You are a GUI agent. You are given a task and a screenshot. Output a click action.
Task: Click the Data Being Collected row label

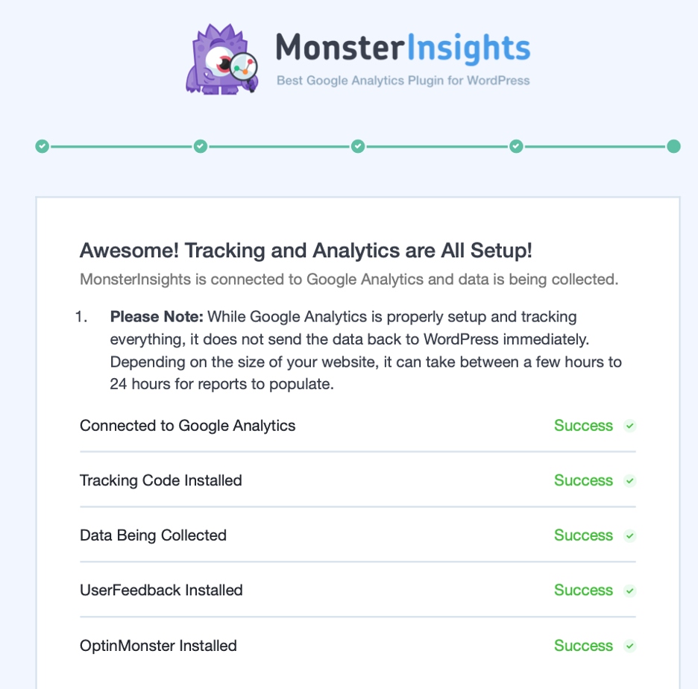tap(153, 535)
